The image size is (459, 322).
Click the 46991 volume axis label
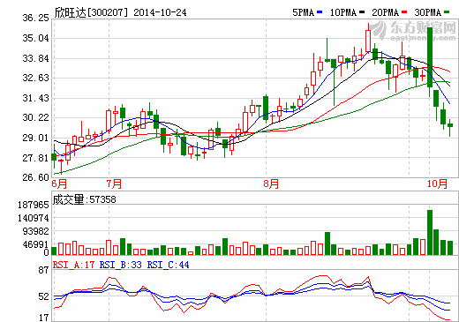coord(35,244)
